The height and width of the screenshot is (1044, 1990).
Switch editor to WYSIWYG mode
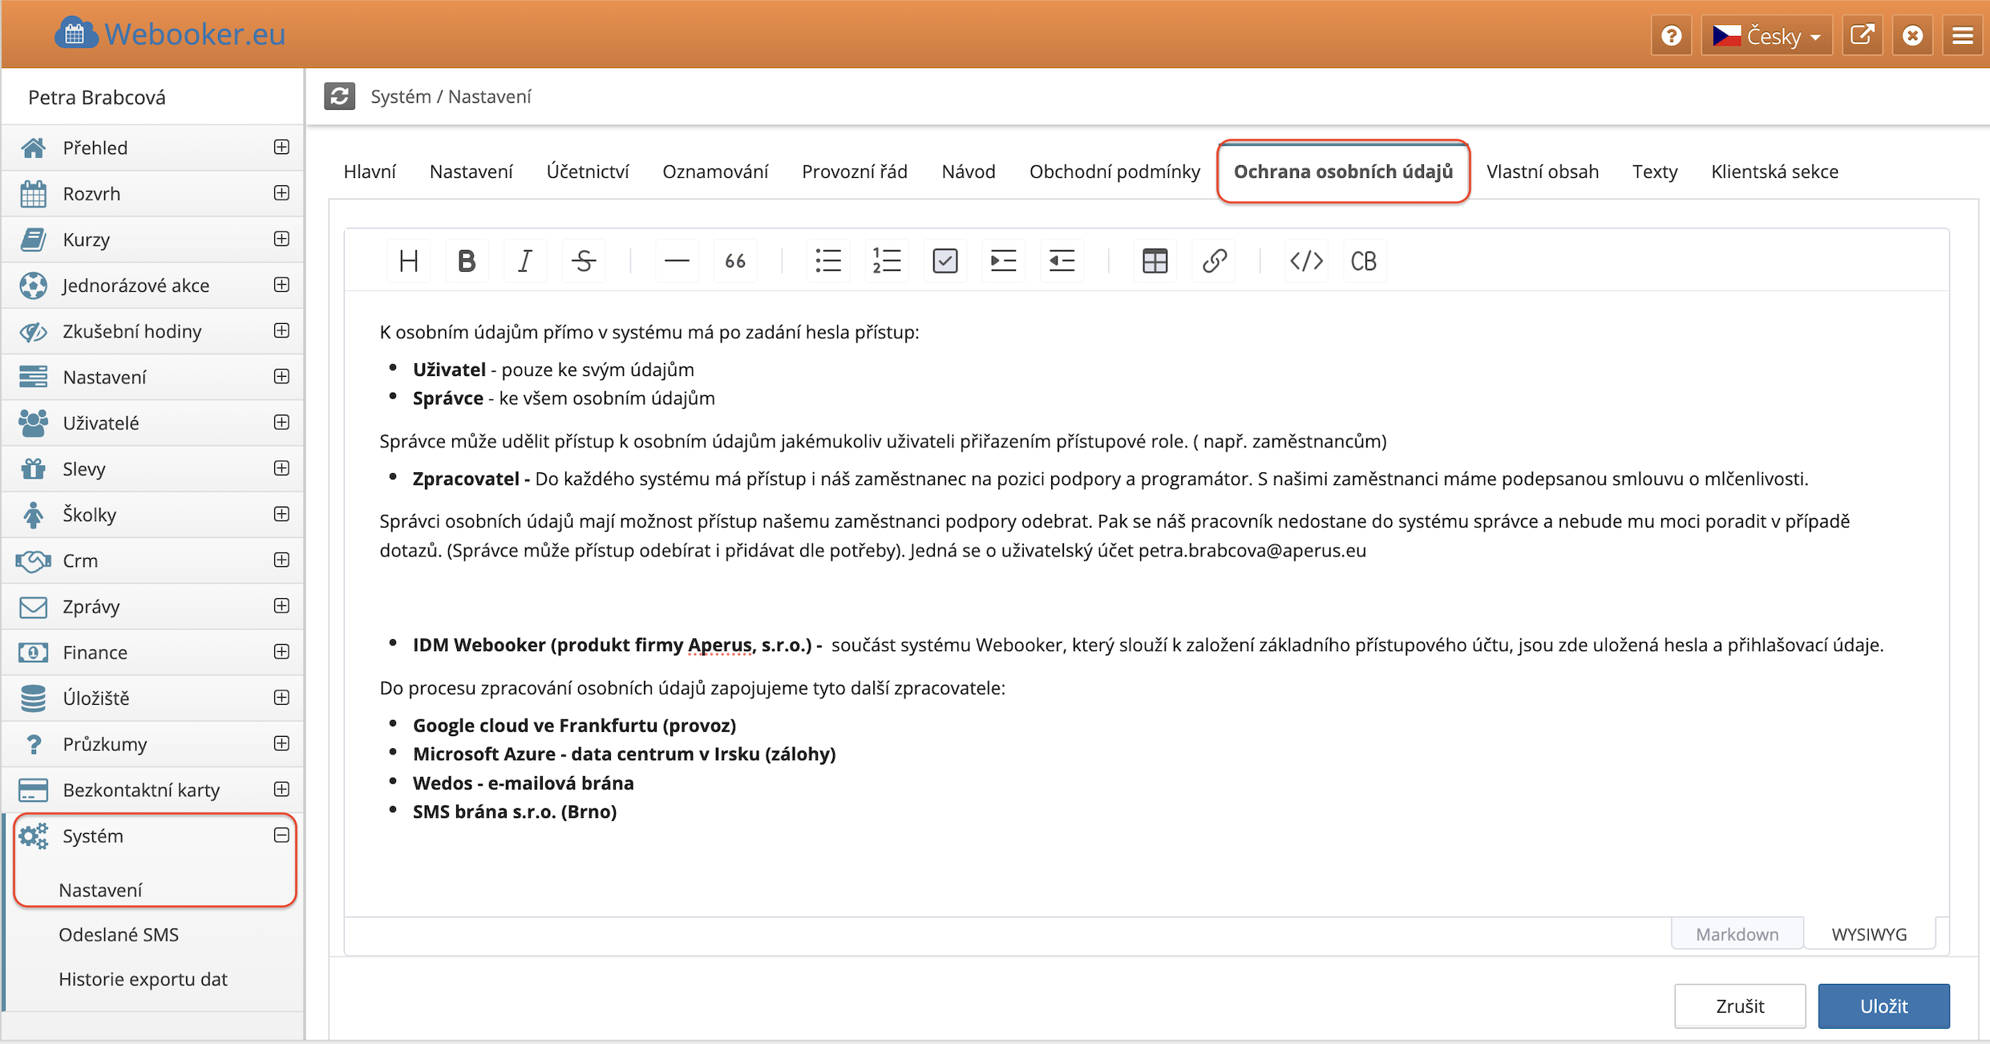(1869, 933)
